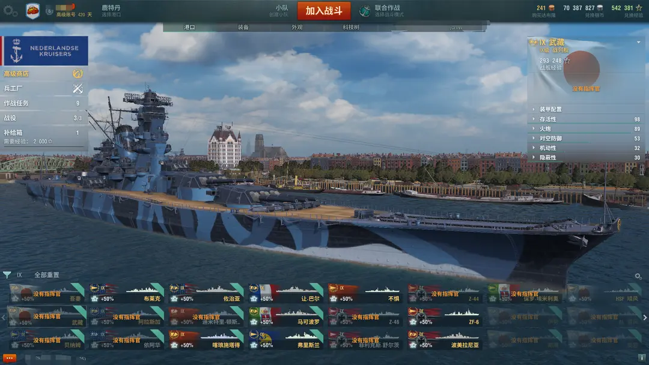Switch to the 科技树 tech tree tab

point(351,27)
